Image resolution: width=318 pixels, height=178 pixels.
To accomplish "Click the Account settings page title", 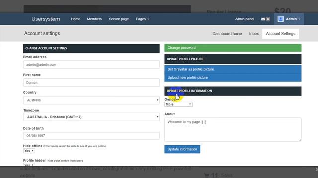I will point(42,33).
